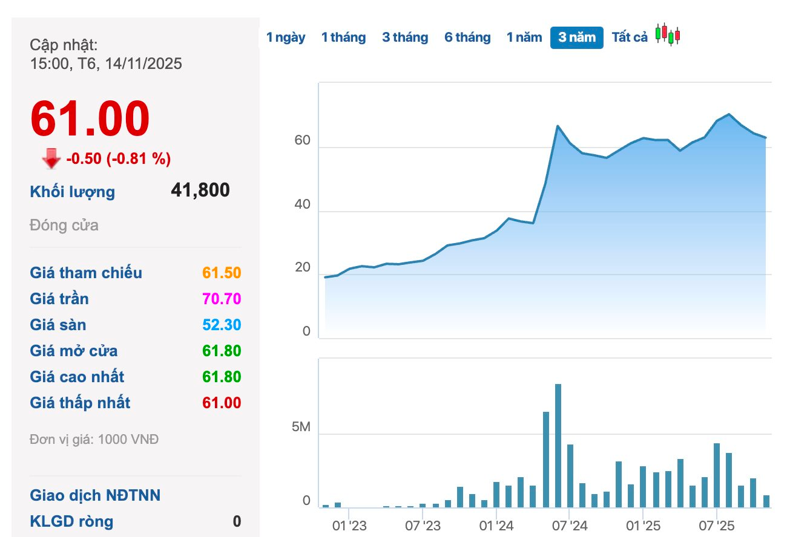The width and height of the screenshot is (810, 537).
Task: Click the large 61.00 current price
Action: 90,119
